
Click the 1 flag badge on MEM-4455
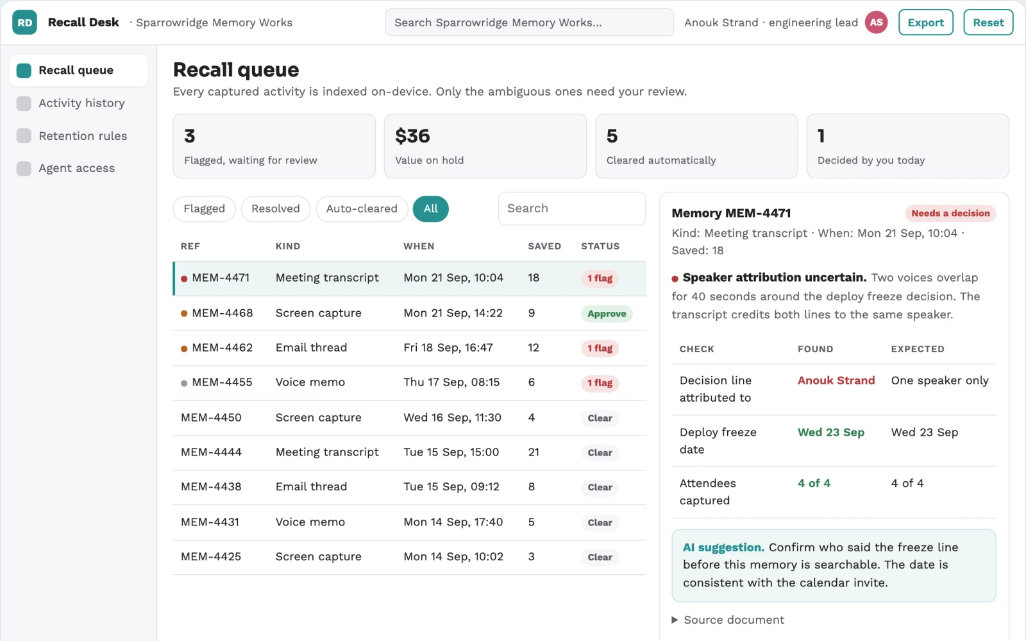pos(600,383)
